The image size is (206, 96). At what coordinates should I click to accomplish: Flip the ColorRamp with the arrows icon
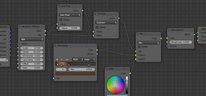tap(67, 59)
